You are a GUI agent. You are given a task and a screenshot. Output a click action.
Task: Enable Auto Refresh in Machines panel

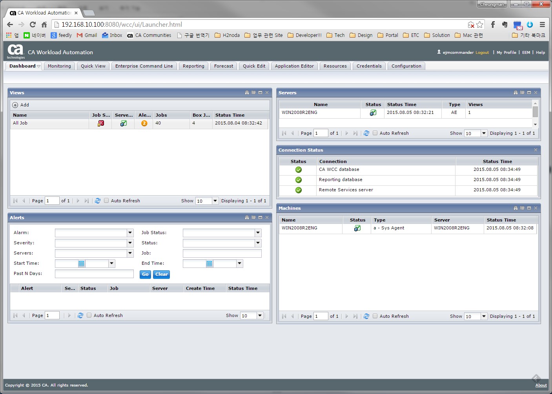(x=375, y=316)
